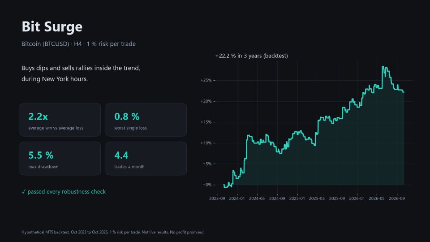Click the green robustness check mark
This screenshot has height=242, width=430.
(x=23, y=191)
